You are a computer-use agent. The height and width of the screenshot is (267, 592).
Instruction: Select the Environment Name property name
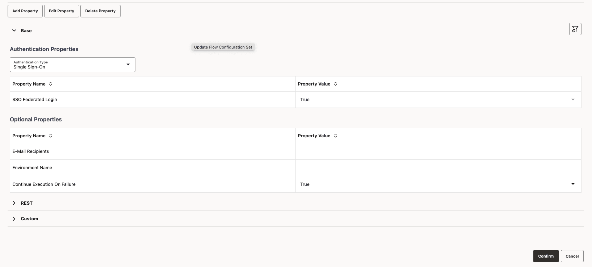pos(32,168)
